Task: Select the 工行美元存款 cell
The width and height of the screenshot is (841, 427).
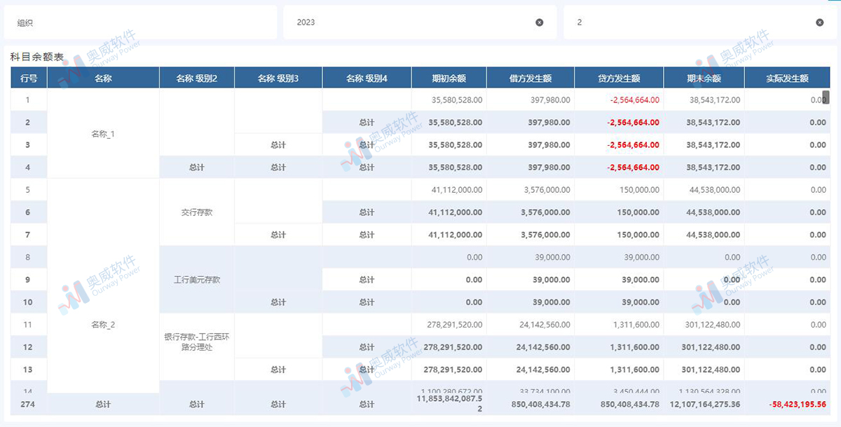Action: click(x=197, y=280)
